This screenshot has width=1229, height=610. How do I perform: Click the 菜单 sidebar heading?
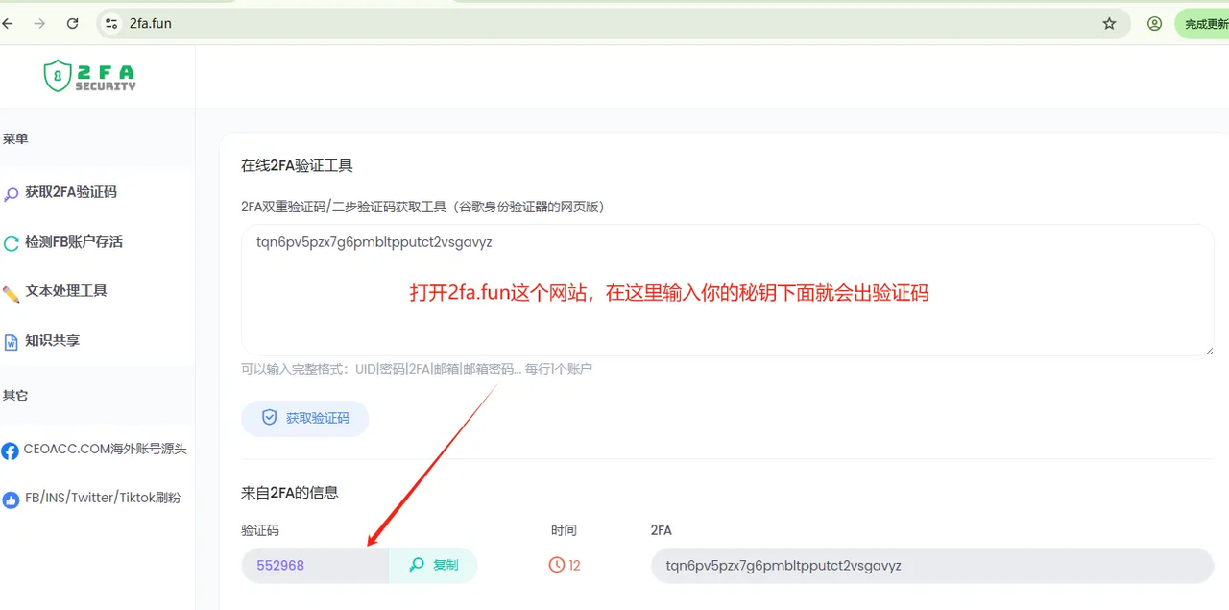tap(15, 139)
